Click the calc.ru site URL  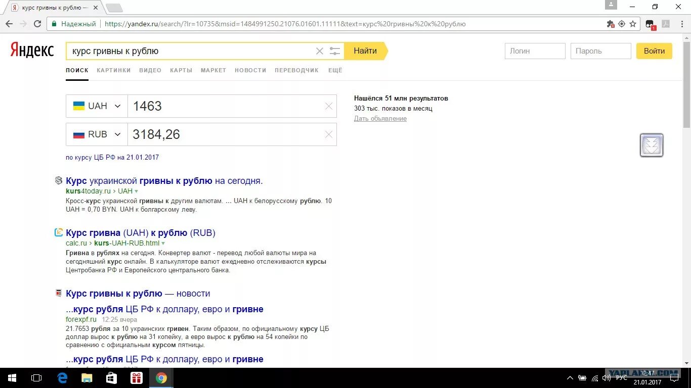(x=76, y=244)
